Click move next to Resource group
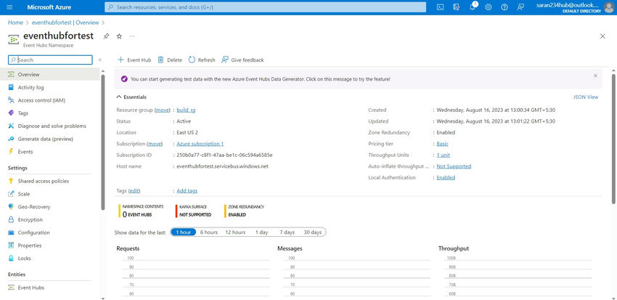The width and height of the screenshot is (617, 300). click(162, 110)
